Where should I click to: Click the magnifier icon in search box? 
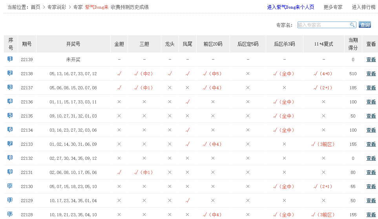(x=352, y=25)
